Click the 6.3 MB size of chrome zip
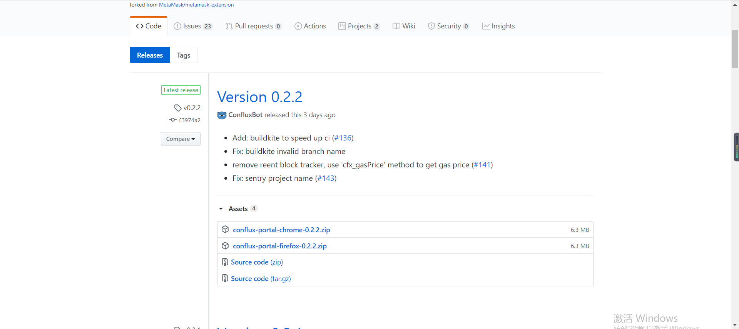 click(580, 230)
